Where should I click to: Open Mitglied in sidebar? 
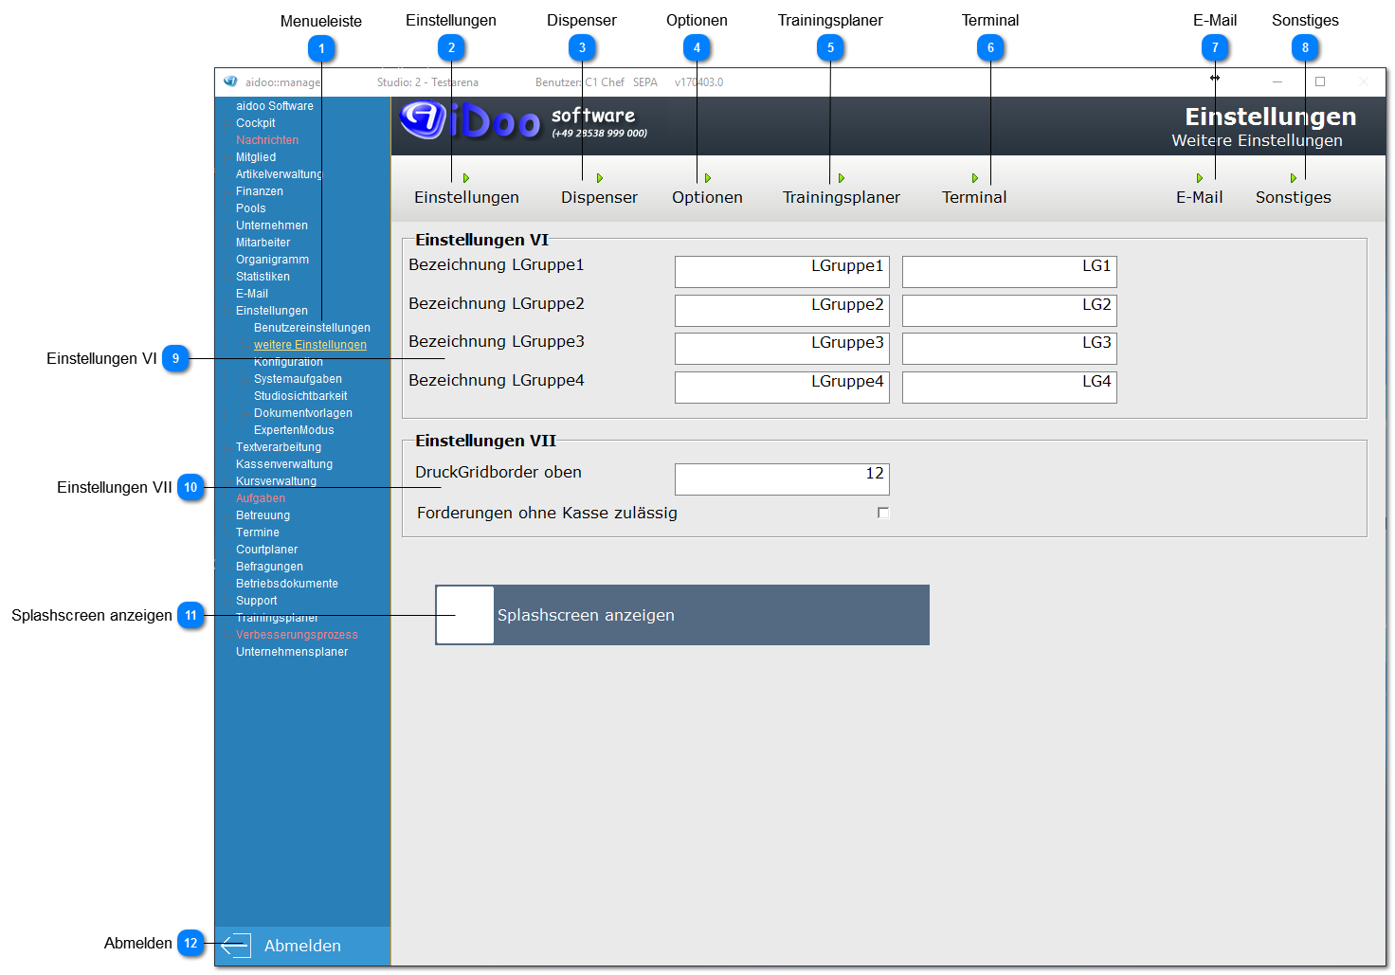tap(256, 157)
